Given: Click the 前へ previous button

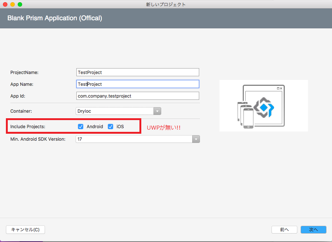Looking at the screenshot, I should tap(284, 230).
